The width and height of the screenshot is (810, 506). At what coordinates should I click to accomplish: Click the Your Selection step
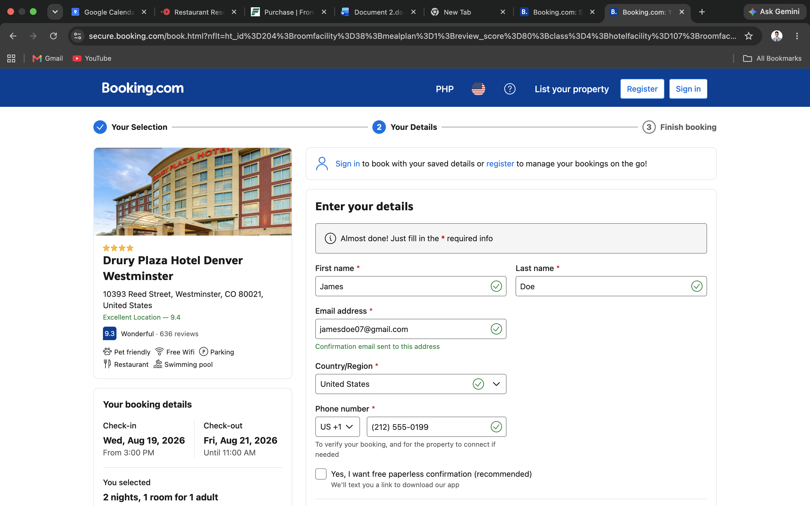[x=130, y=127]
